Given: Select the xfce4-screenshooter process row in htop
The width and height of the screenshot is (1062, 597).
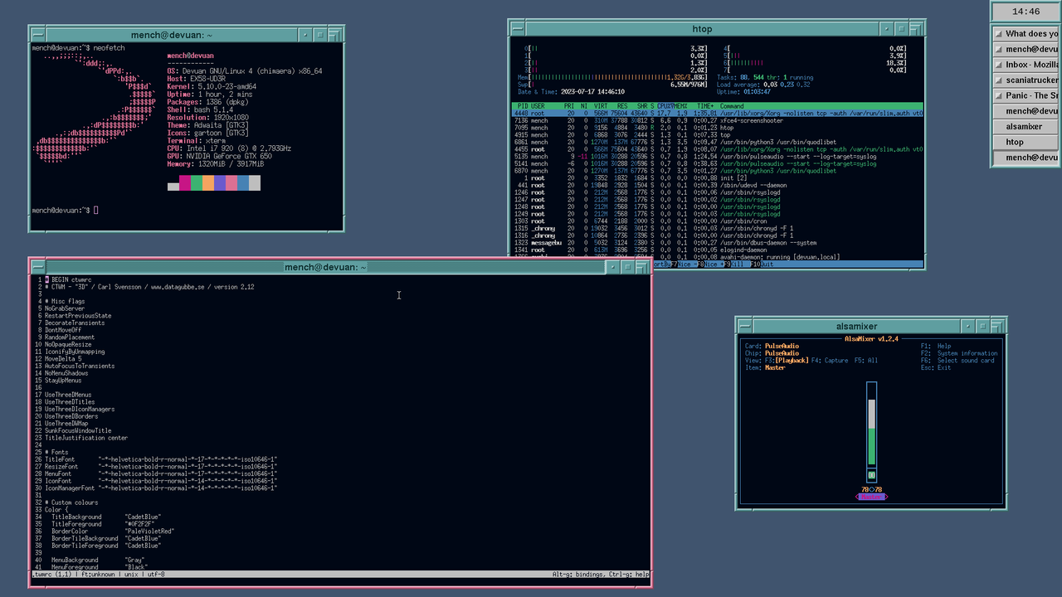Looking at the screenshot, I should click(718, 120).
